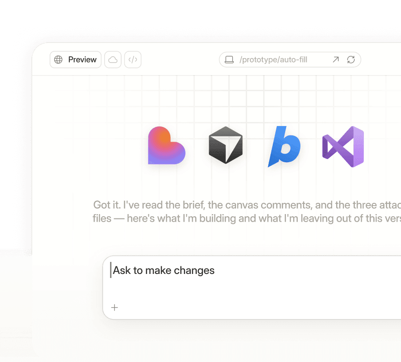Click the globe icon in Preview button
The width and height of the screenshot is (401, 362).
click(58, 59)
